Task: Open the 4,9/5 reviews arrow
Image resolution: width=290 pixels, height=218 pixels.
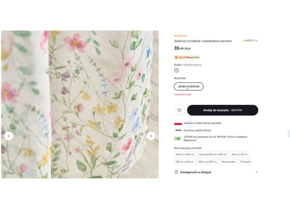Action: [257, 41]
